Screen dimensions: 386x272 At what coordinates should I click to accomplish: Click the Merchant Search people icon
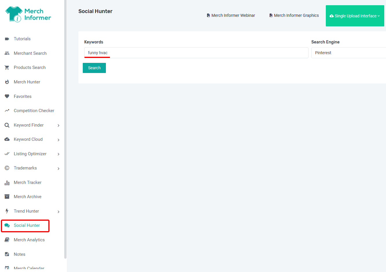(7, 53)
